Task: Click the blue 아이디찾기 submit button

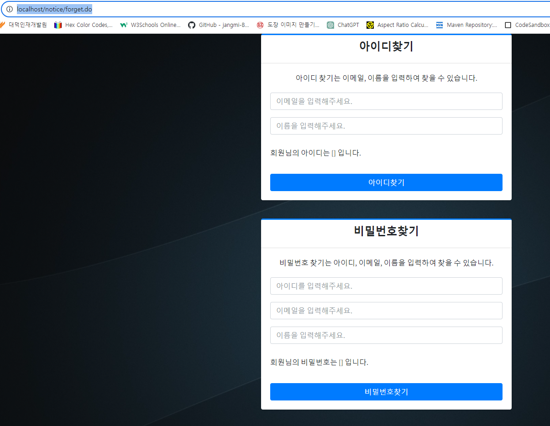Action: pos(386,182)
